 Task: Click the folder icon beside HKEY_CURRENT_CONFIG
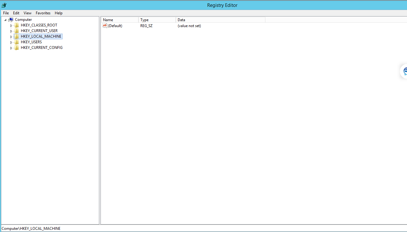click(16, 47)
